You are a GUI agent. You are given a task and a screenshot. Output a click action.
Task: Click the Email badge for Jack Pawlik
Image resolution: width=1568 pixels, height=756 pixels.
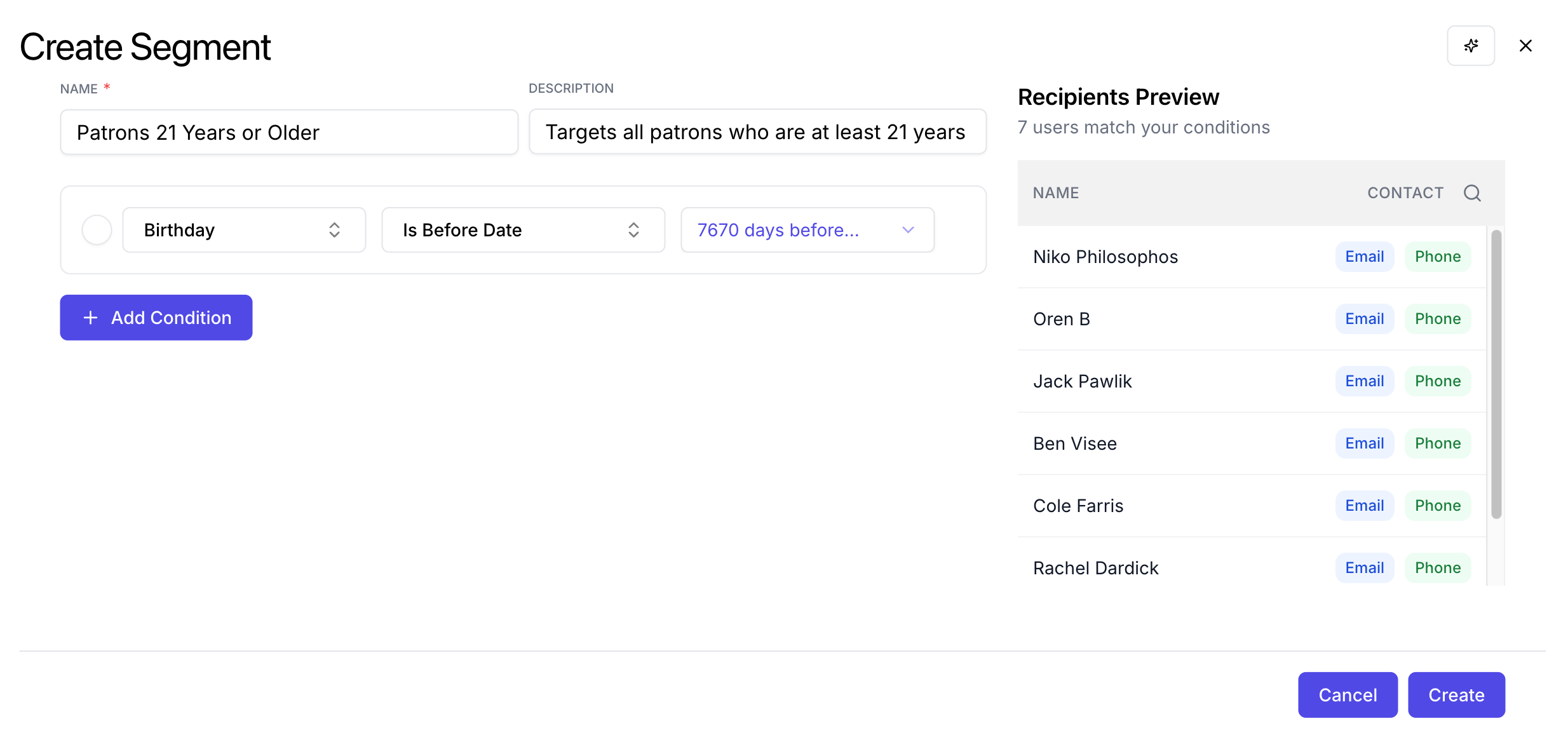click(1364, 381)
